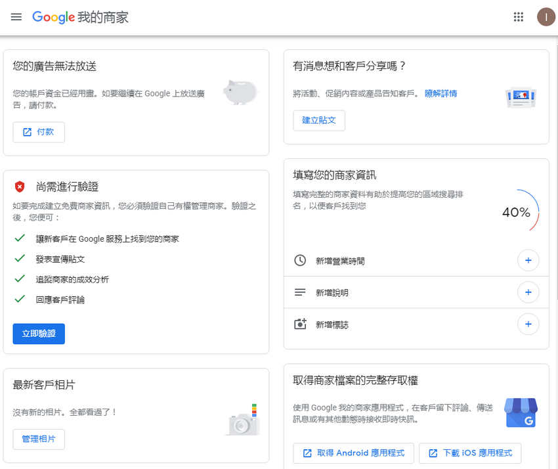The width and height of the screenshot is (558, 469).
Task: Add business hours with plus button
Action: (x=528, y=260)
